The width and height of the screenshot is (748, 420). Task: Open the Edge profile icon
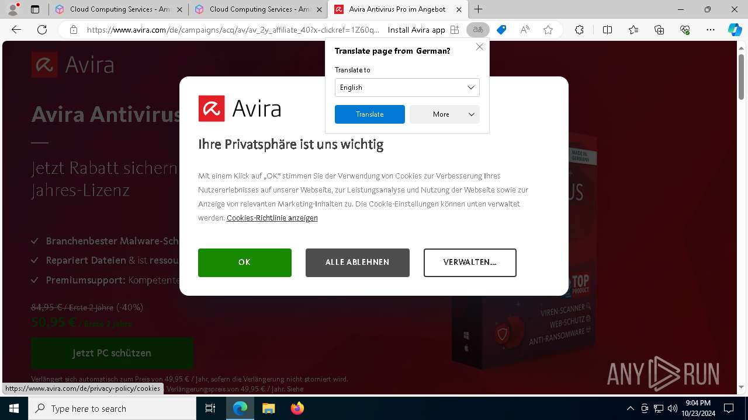pyautogui.click(x=13, y=9)
